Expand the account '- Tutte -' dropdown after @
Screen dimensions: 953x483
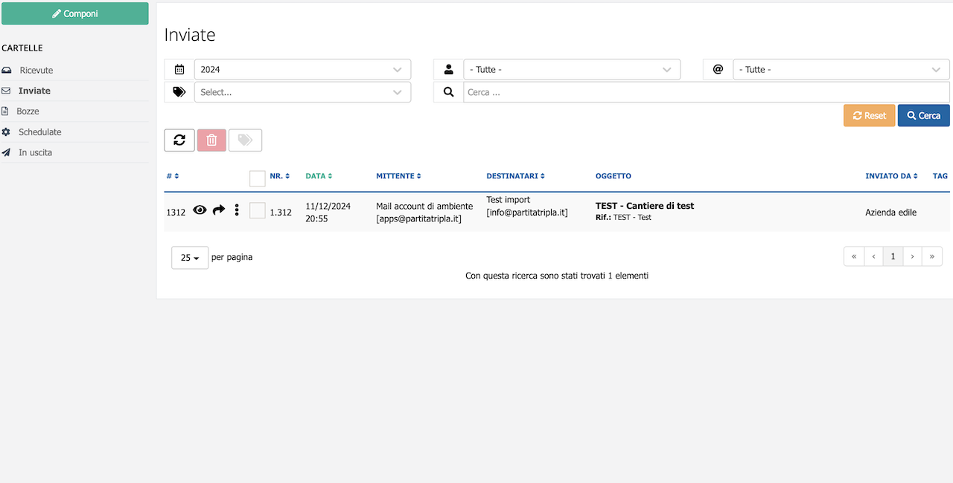coord(841,70)
